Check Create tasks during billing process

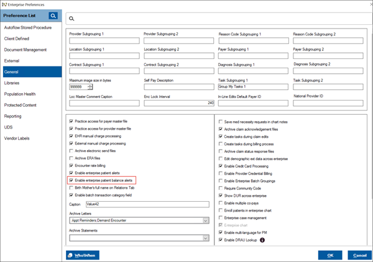(x=221, y=143)
